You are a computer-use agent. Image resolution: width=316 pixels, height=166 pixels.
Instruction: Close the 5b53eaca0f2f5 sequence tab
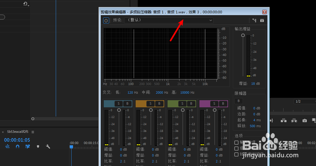click(x=3, y=132)
